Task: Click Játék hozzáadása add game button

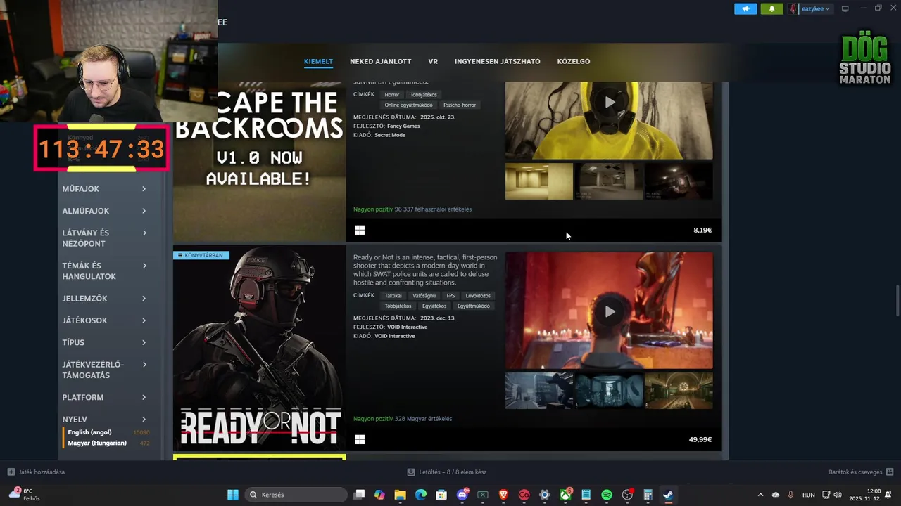Action: coord(37,472)
